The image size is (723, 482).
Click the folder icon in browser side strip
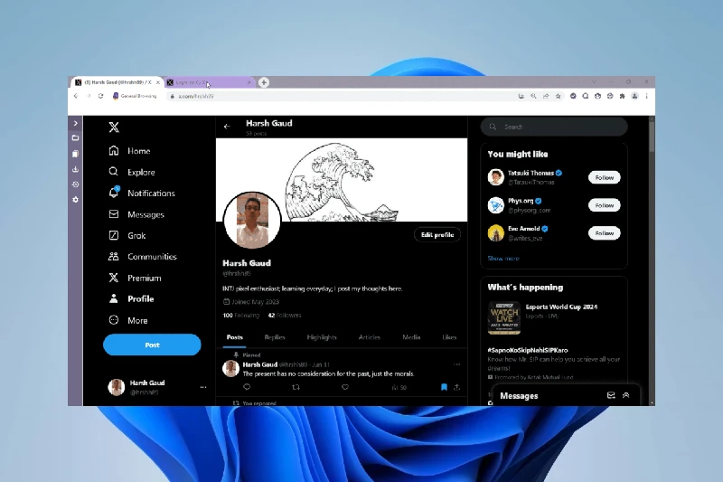click(76, 138)
